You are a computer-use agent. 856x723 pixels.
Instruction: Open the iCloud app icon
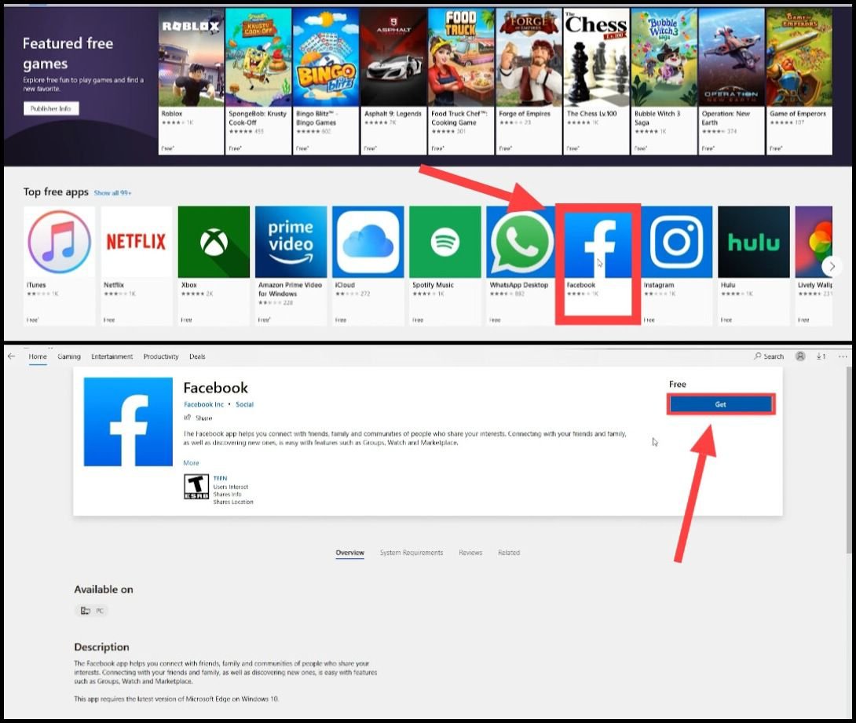tap(368, 242)
